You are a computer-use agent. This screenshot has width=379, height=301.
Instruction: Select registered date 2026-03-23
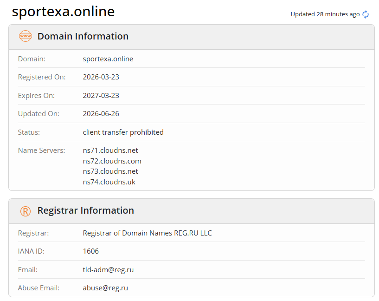point(101,77)
